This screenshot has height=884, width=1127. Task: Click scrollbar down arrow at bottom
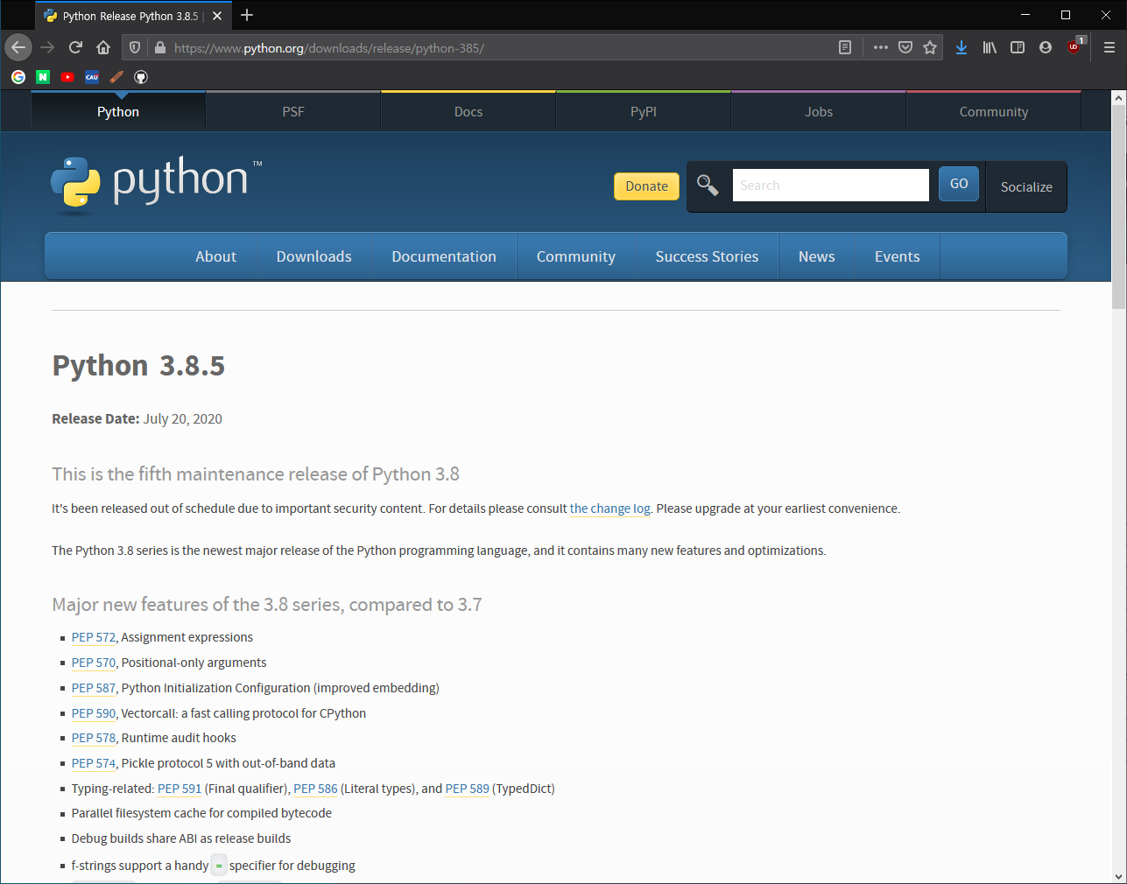click(1118, 876)
